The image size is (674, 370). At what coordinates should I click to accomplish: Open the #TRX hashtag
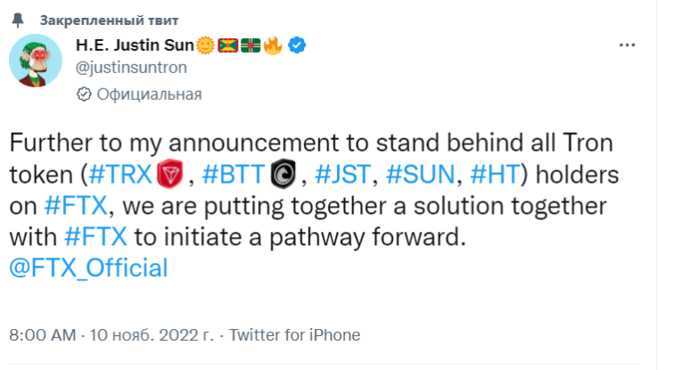coord(120,175)
